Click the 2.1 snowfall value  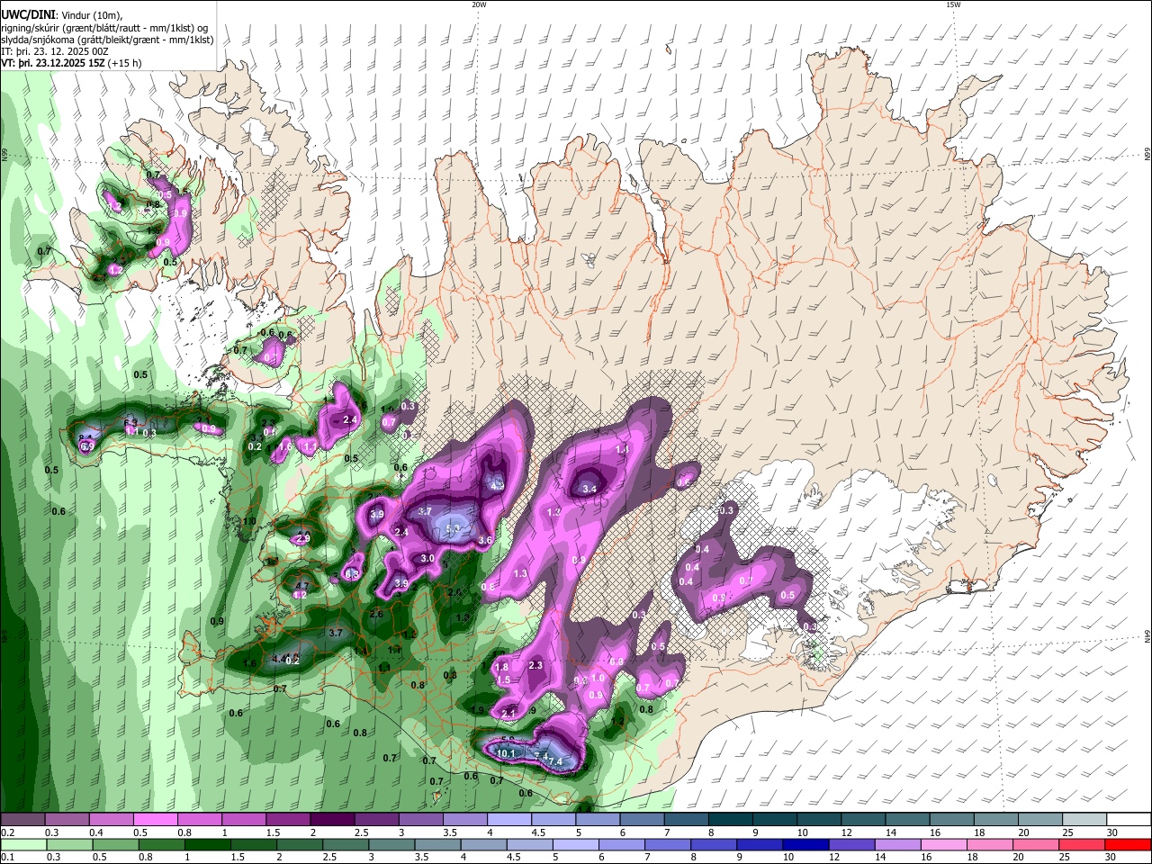pos(508,713)
